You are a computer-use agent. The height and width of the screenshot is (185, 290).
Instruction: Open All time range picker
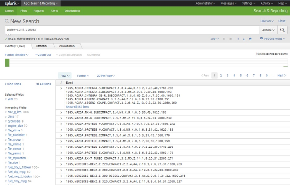(x=268, y=30)
